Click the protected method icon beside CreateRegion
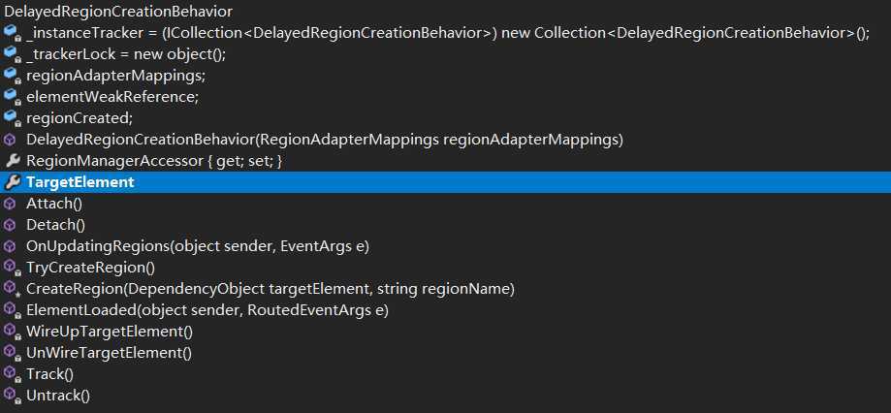 tap(12, 289)
